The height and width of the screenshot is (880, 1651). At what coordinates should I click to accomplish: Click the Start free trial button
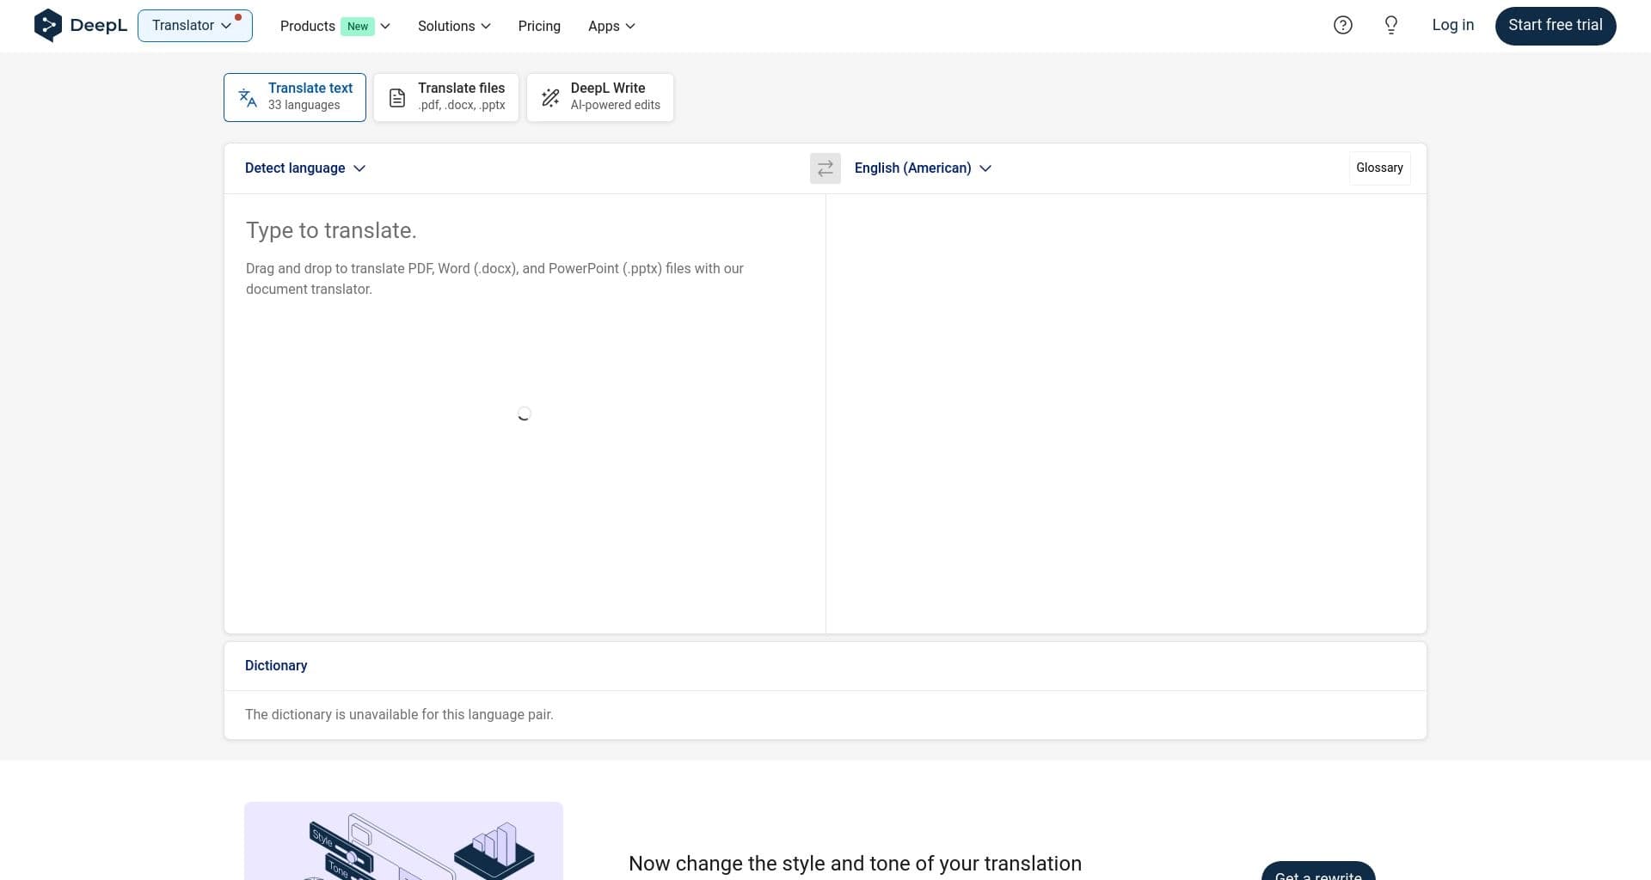(x=1556, y=26)
